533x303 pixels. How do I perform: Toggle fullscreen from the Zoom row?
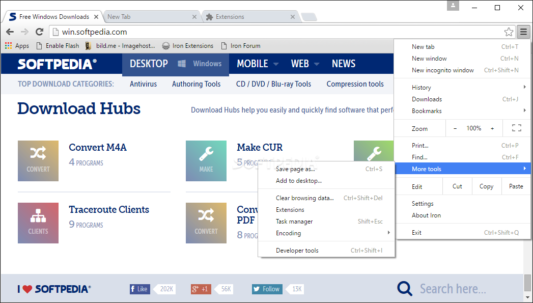coord(516,128)
